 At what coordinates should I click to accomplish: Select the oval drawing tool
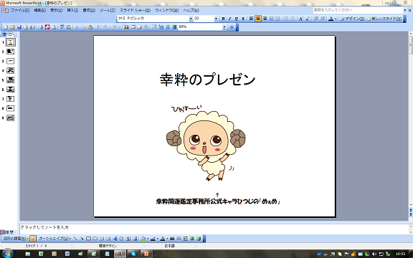tap(95, 239)
